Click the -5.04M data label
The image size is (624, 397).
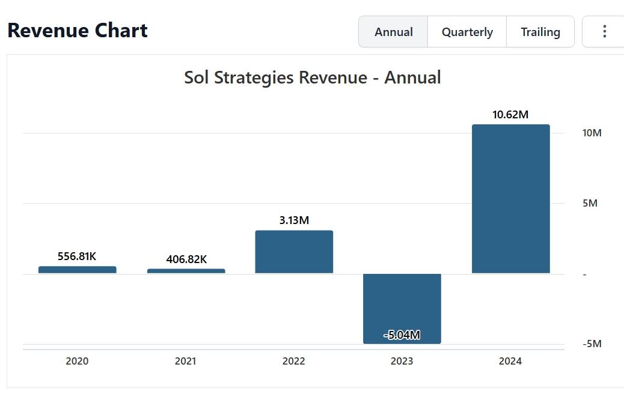pyautogui.click(x=402, y=335)
